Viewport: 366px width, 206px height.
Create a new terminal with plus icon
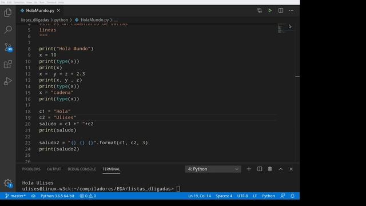click(x=249, y=169)
